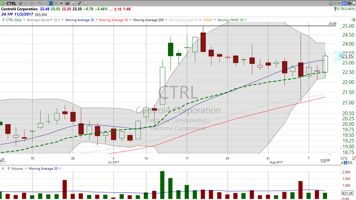Click the reorder arrows before Volume
This screenshot has height=200, width=356.
click(9, 169)
